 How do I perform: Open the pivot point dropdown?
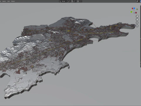click(69, 1)
